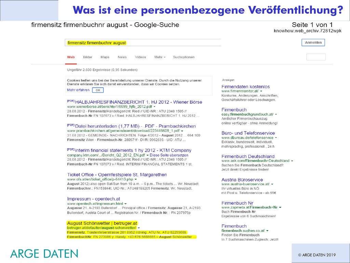Click Ungefähr 2.600 Ergebnisse result count
This screenshot has height=263, width=350.
102,70
